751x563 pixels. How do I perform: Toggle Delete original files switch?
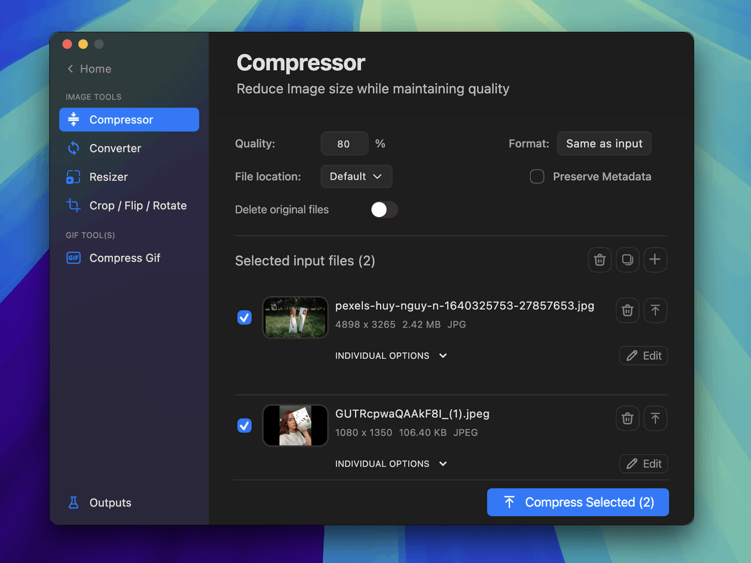(384, 210)
